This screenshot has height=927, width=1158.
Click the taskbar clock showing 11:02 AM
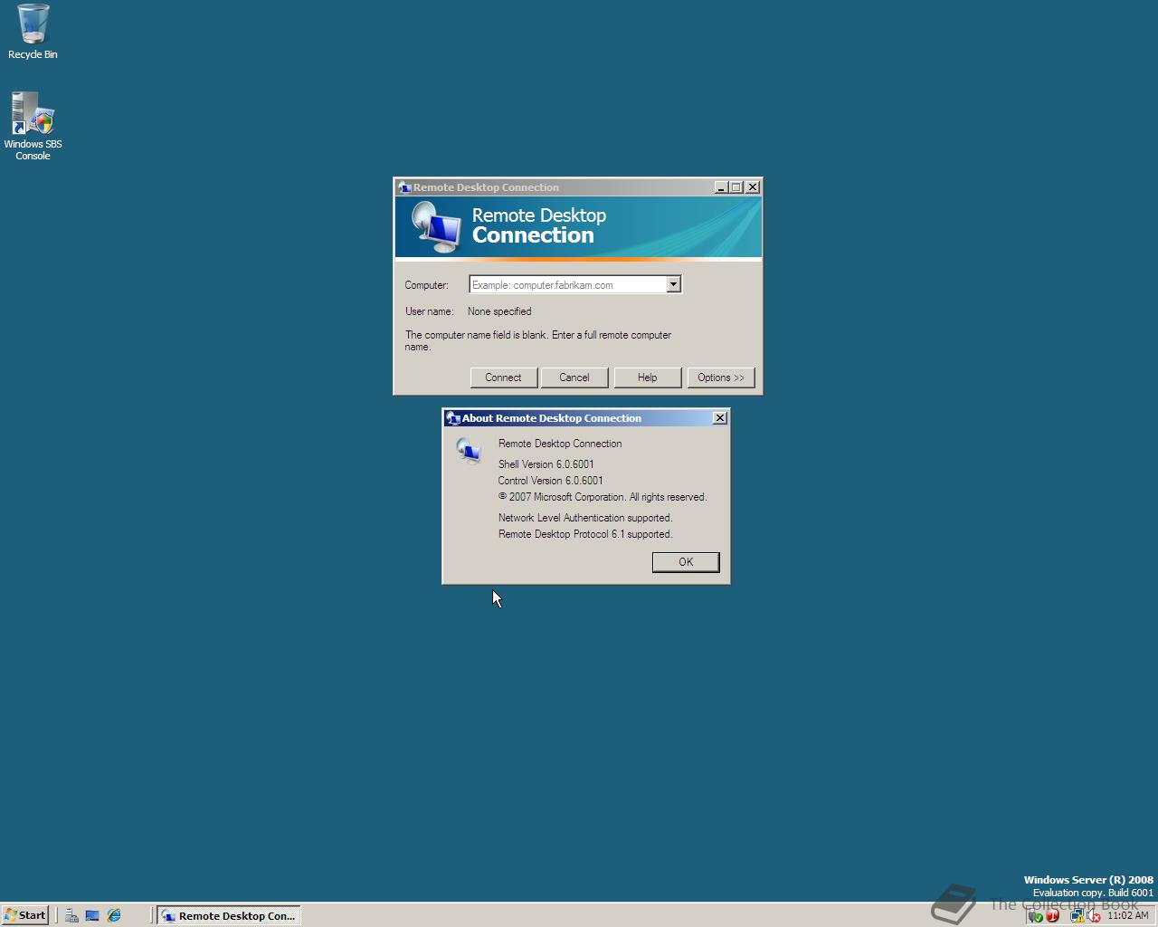pyautogui.click(x=1127, y=915)
